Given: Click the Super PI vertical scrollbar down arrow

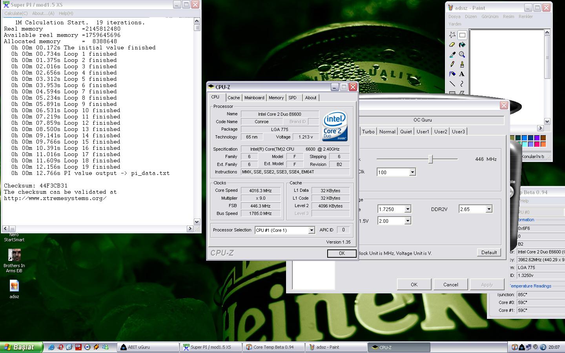Looking at the screenshot, I should [197, 222].
